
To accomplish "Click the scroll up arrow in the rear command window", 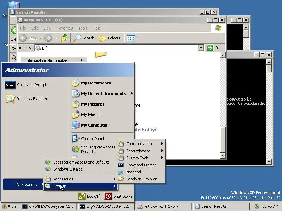I will [246, 27].
